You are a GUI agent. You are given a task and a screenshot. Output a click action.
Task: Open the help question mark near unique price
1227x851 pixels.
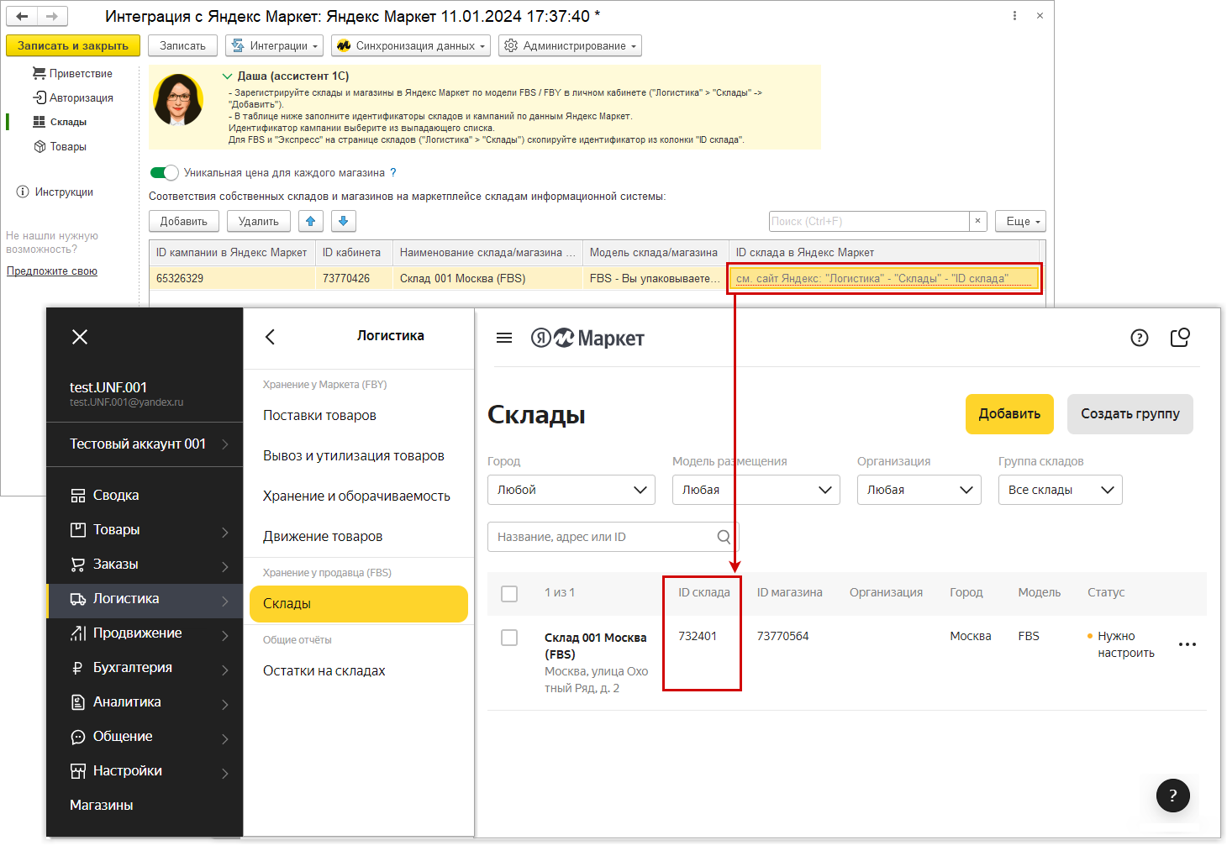pyautogui.click(x=392, y=172)
